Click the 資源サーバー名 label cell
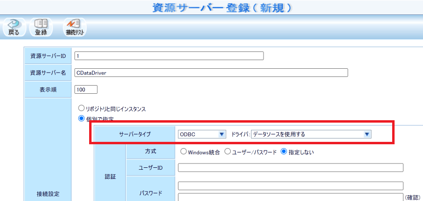The width and height of the screenshot is (423, 201). coord(48,73)
